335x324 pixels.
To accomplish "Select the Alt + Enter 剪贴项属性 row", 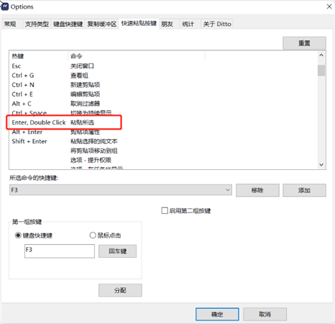I will click(163, 132).
